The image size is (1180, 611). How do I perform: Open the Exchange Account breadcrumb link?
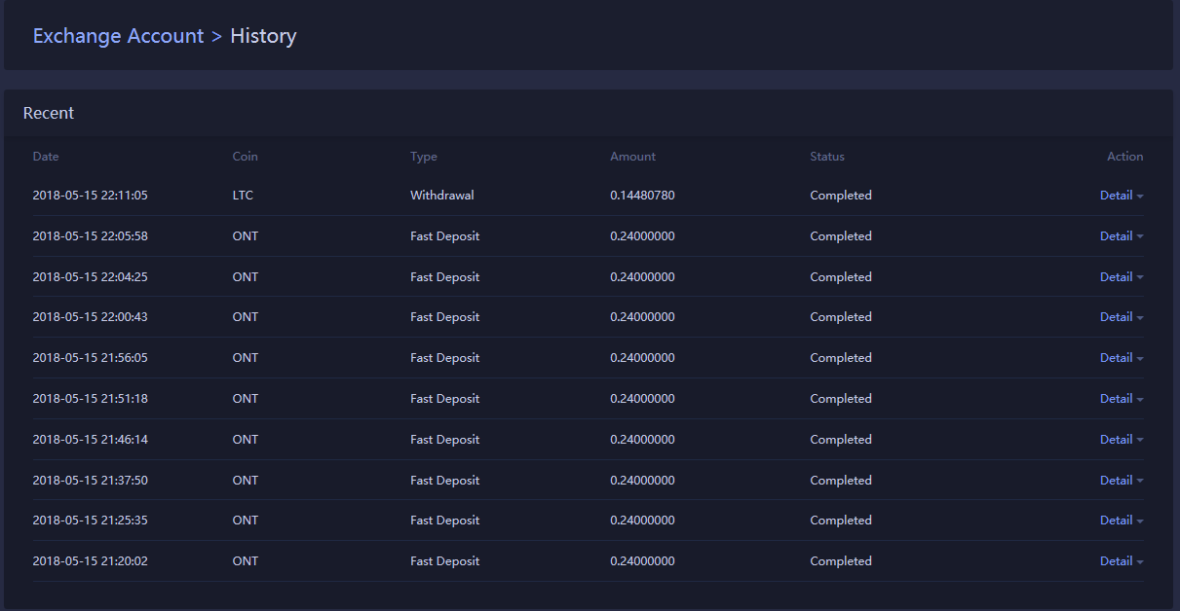coord(118,36)
